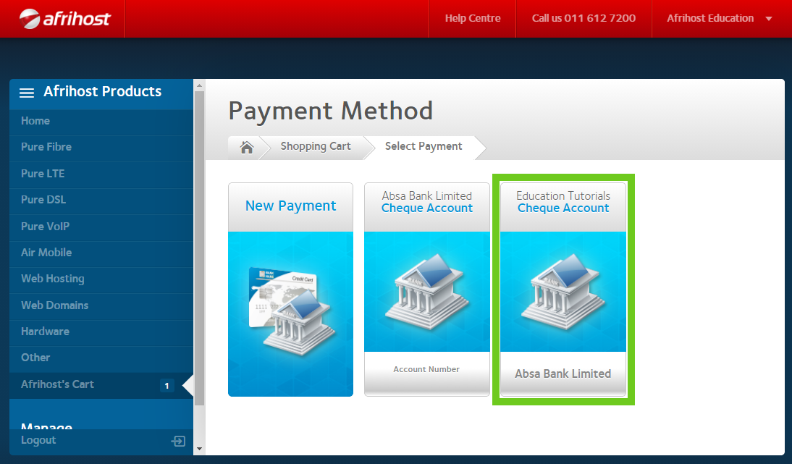Go to Shopping Cart breadcrumb
Screen dimensions: 792x464
315,146
